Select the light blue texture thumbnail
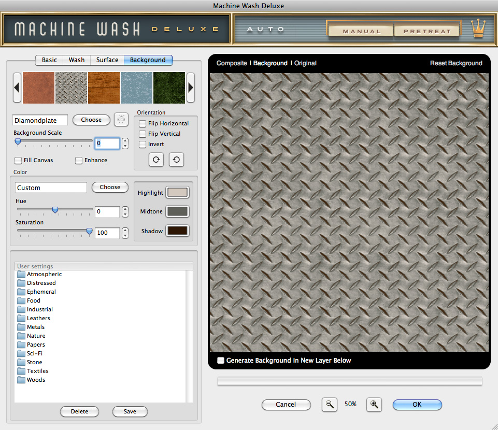This screenshot has height=430, width=498. click(x=137, y=88)
